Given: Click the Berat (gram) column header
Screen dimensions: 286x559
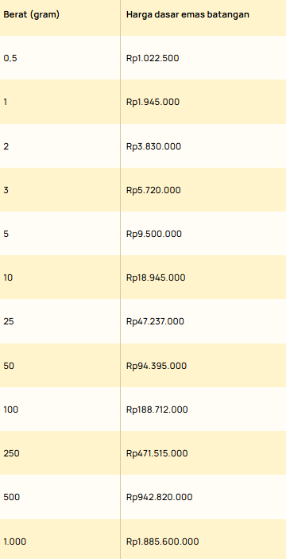Looking at the screenshot, I should click(31, 15).
